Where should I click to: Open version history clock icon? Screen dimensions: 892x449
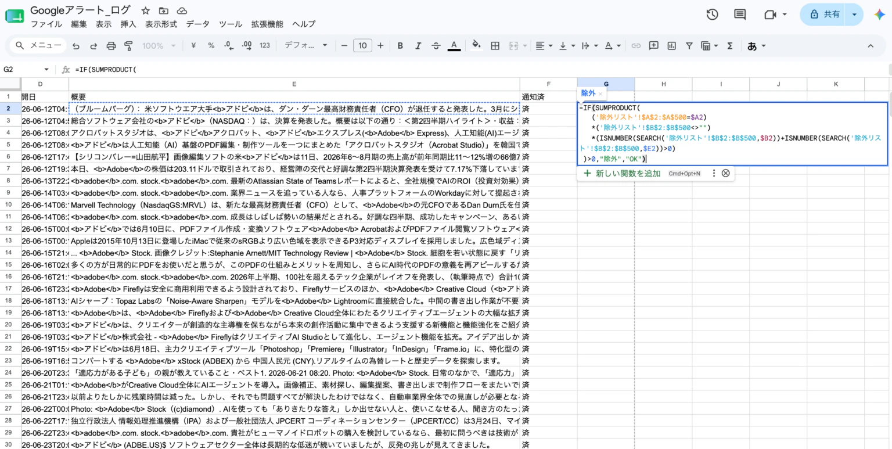click(x=713, y=15)
